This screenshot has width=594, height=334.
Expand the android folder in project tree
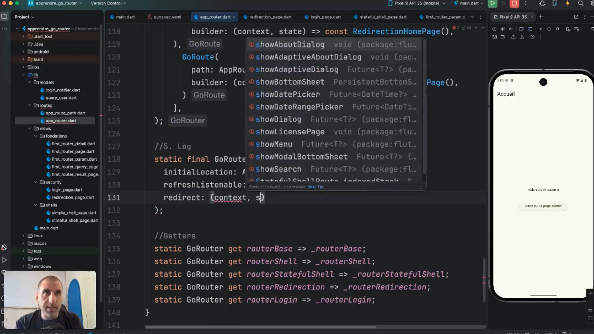click(x=23, y=52)
